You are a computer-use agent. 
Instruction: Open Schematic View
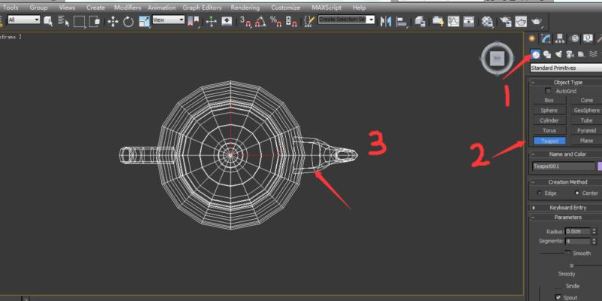click(469, 21)
